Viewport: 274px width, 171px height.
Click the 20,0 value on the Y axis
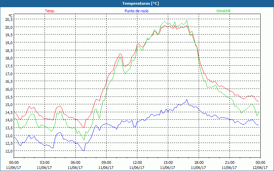tap(9, 27)
